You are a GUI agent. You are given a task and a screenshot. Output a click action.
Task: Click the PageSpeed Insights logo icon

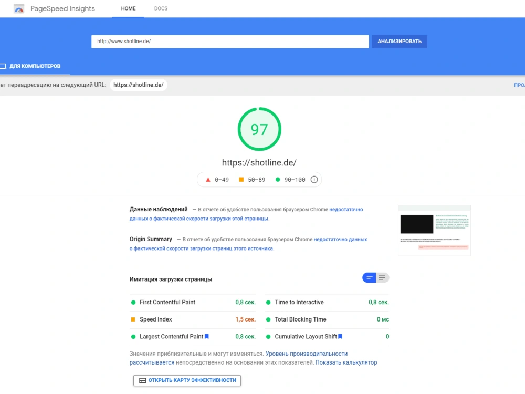pyautogui.click(x=19, y=9)
